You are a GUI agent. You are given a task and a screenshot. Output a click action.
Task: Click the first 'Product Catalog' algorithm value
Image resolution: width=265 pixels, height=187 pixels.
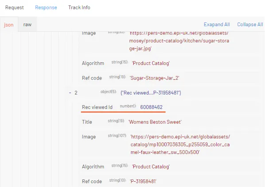tap(151, 63)
